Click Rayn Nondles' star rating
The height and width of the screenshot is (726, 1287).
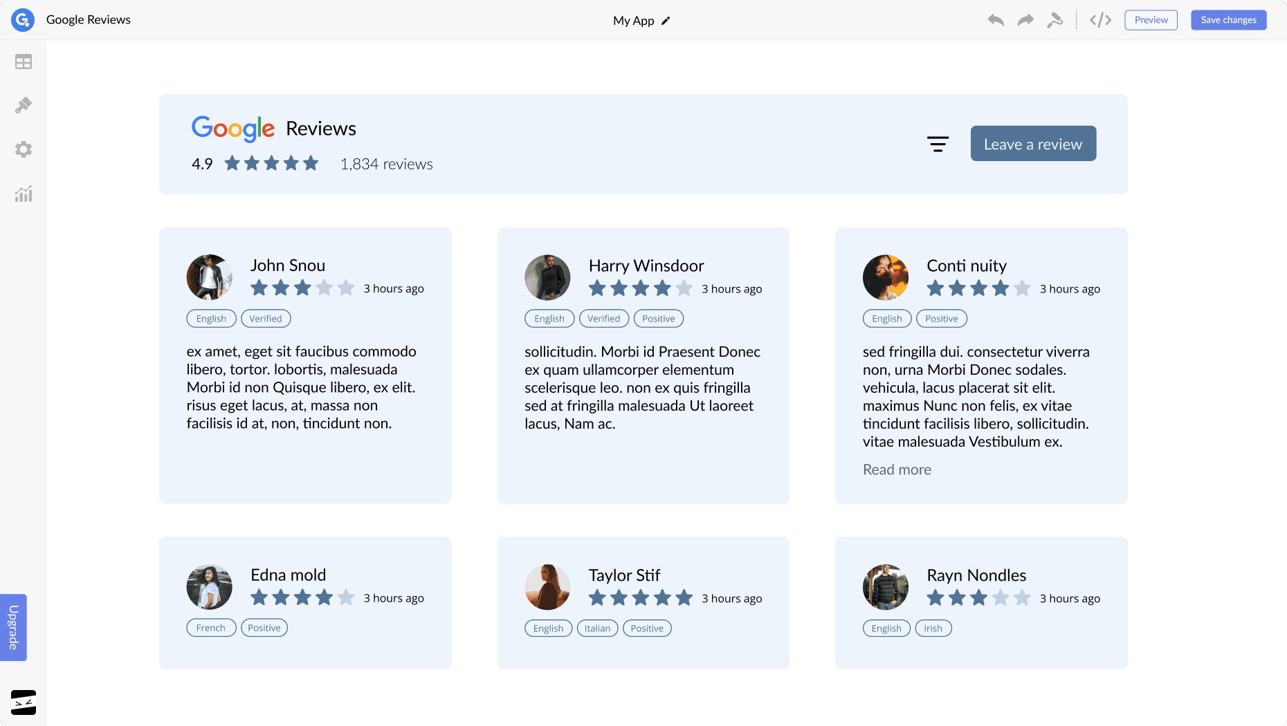pyautogui.click(x=979, y=597)
